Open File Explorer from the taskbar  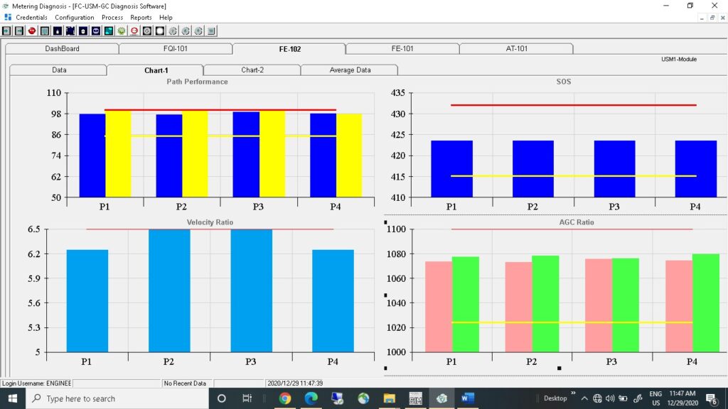coord(389,398)
